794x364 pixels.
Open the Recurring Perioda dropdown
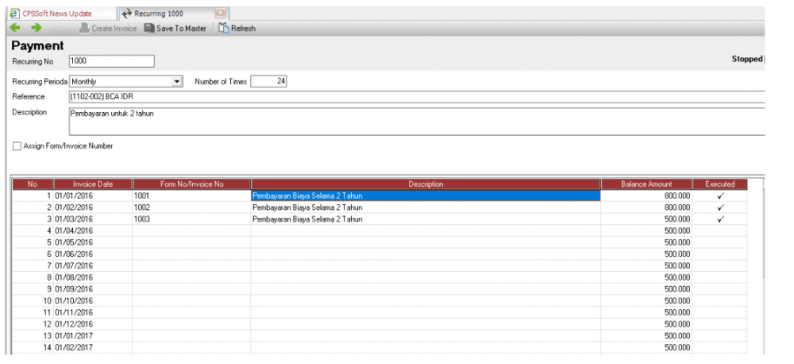pos(177,81)
